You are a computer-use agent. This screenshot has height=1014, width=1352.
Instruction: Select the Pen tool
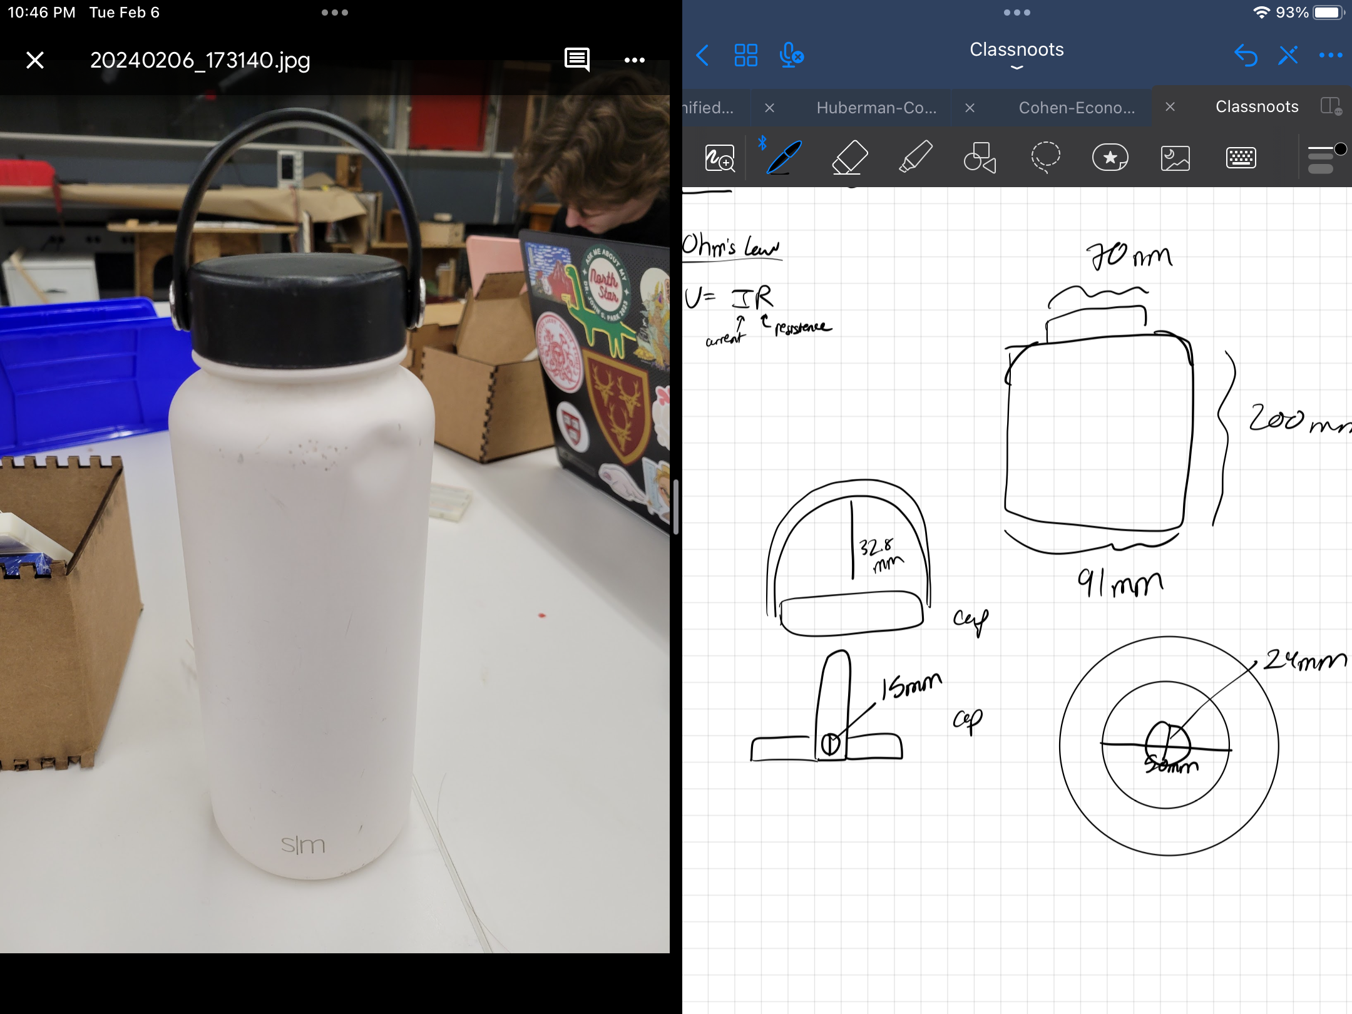784,157
